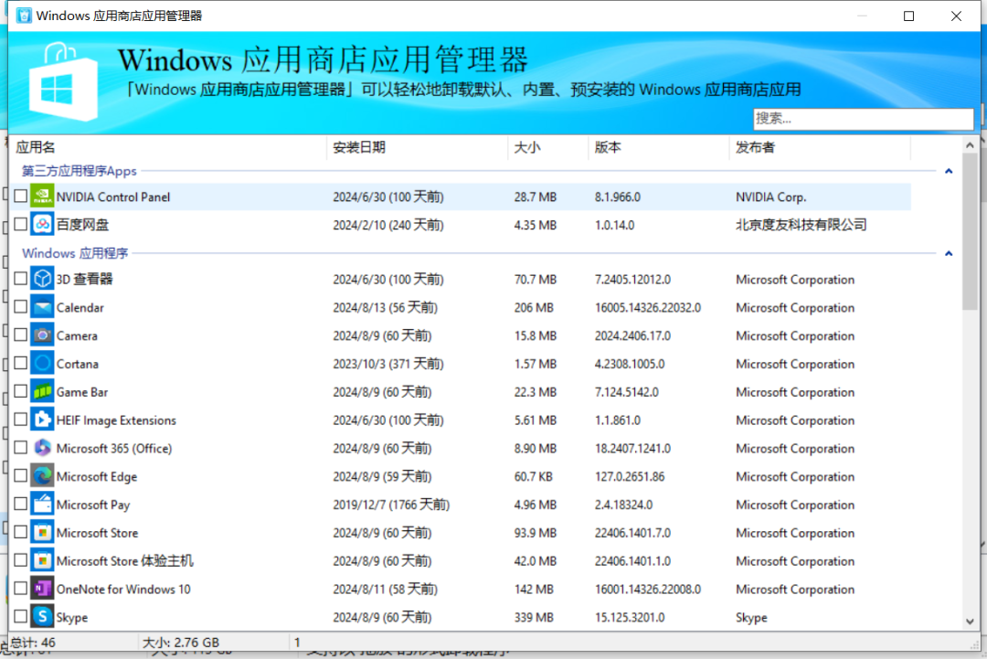Maximize the window

tap(908, 16)
